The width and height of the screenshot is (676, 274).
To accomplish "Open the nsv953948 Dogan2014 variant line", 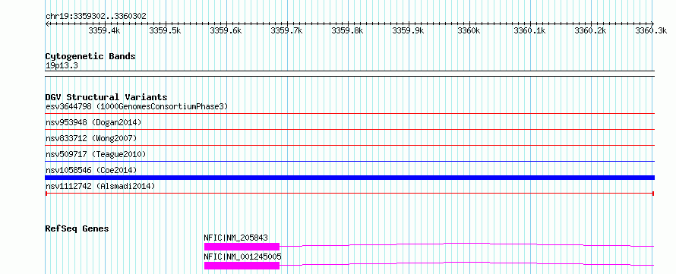I will (349, 129).
